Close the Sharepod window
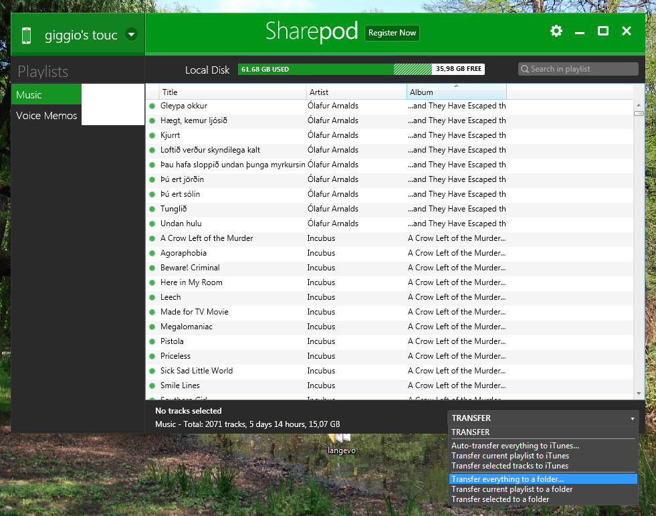The image size is (656, 516). pos(627,31)
